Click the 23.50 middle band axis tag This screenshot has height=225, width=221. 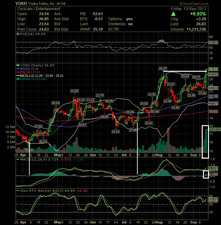pyautogui.click(x=213, y=88)
